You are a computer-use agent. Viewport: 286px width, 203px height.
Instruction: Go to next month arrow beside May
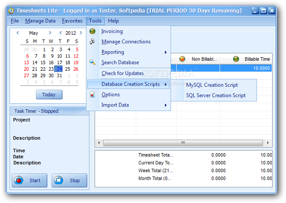pyautogui.click(x=50, y=33)
